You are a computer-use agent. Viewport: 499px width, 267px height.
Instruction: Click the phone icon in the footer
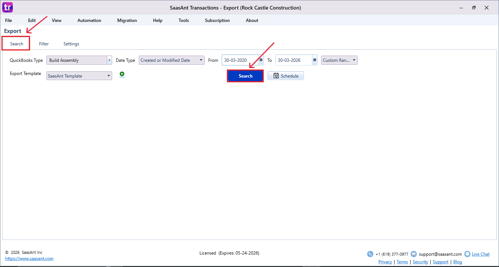370,254
